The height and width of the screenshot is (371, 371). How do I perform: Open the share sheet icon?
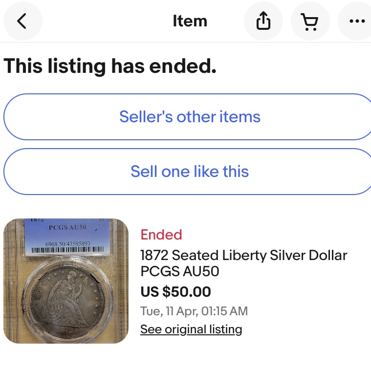coord(263,21)
